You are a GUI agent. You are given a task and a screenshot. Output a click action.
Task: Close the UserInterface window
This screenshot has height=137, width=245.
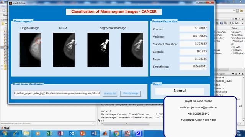click(x=210, y=2)
